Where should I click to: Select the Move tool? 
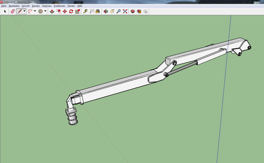tap(65, 11)
